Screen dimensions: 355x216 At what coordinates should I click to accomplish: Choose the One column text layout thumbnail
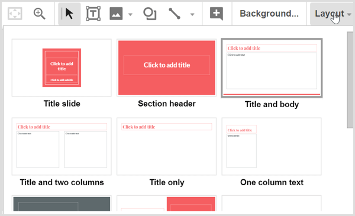click(272, 146)
